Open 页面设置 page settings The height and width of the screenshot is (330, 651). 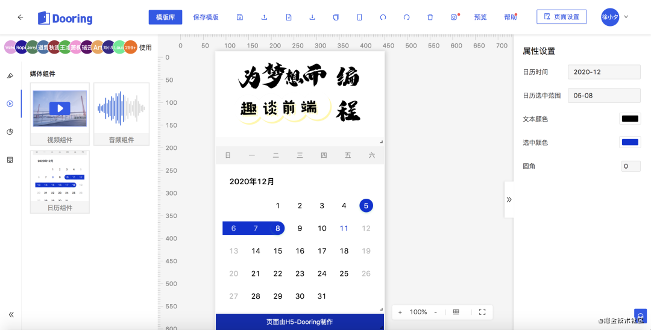(x=561, y=17)
